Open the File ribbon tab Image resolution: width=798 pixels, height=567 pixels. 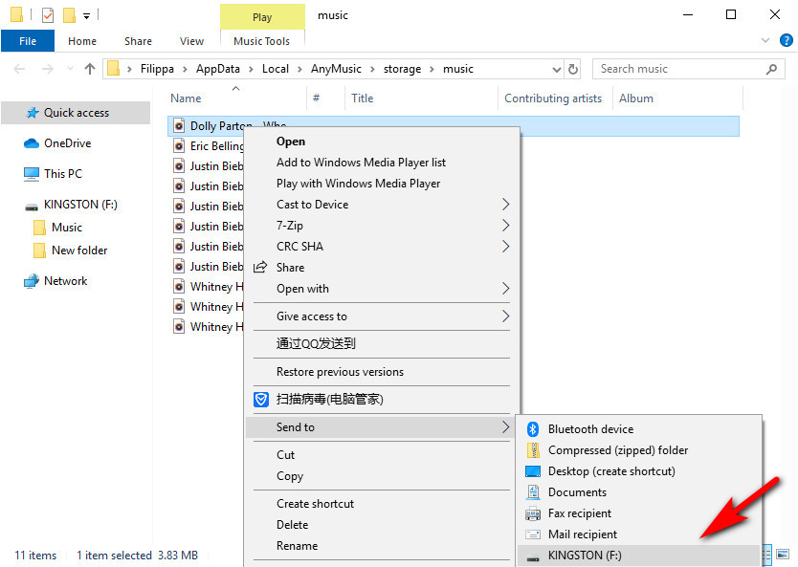click(28, 41)
